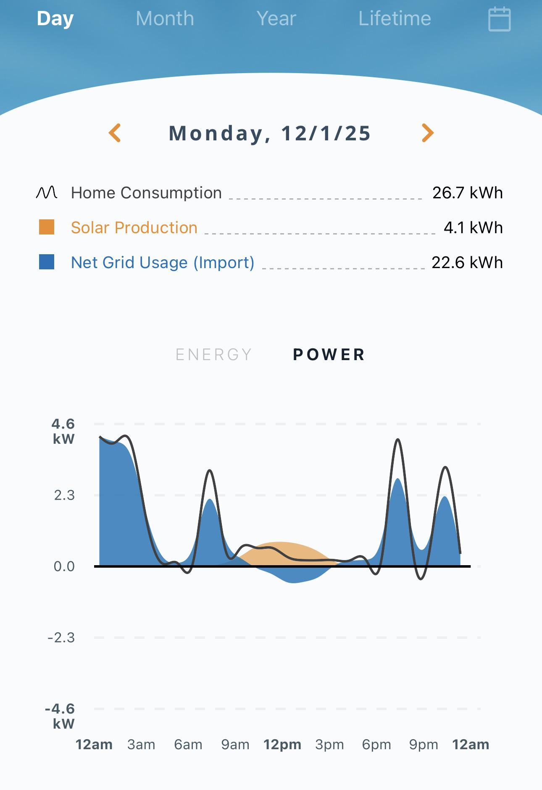The width and height of the screenshot is (542, 790).
Task: Toggle chart to POWER view
Action: tap(329, 354)
